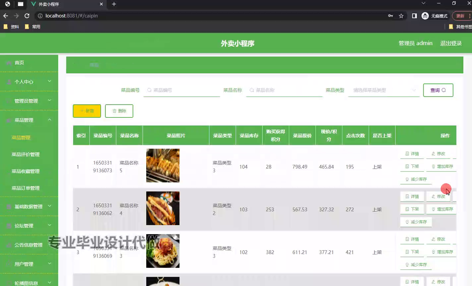Expand the 用户管理 sidebar menu
Image resolution: width=472 pixels, height=286 pixels.
pos(29,264)
